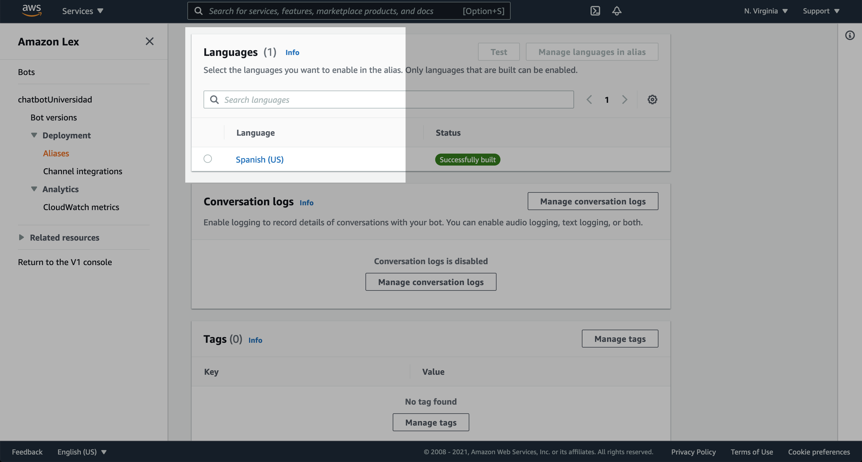Open the info panel circle icon

pos(850,35)
